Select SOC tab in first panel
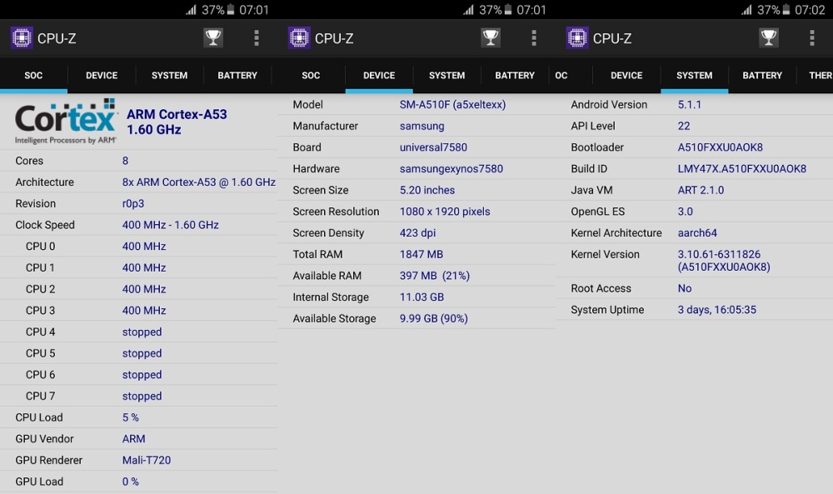The width and height of the screenshot is (833, 494). coord(33,76)
